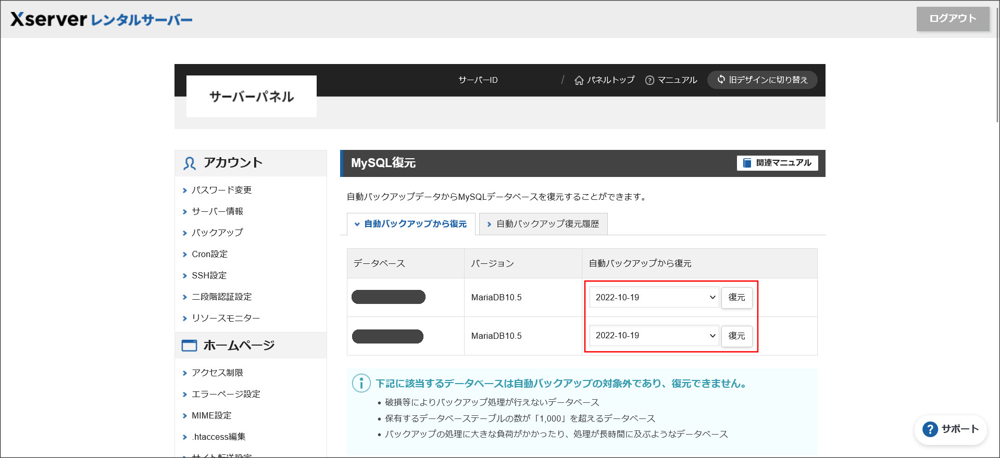Click the arrow icon before サーバー情報

tap(184, 212)
